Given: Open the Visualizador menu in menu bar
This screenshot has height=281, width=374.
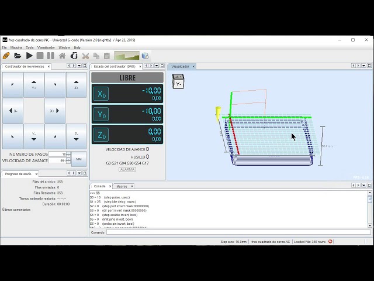Looking at the screenshot, I should [46, 47].
